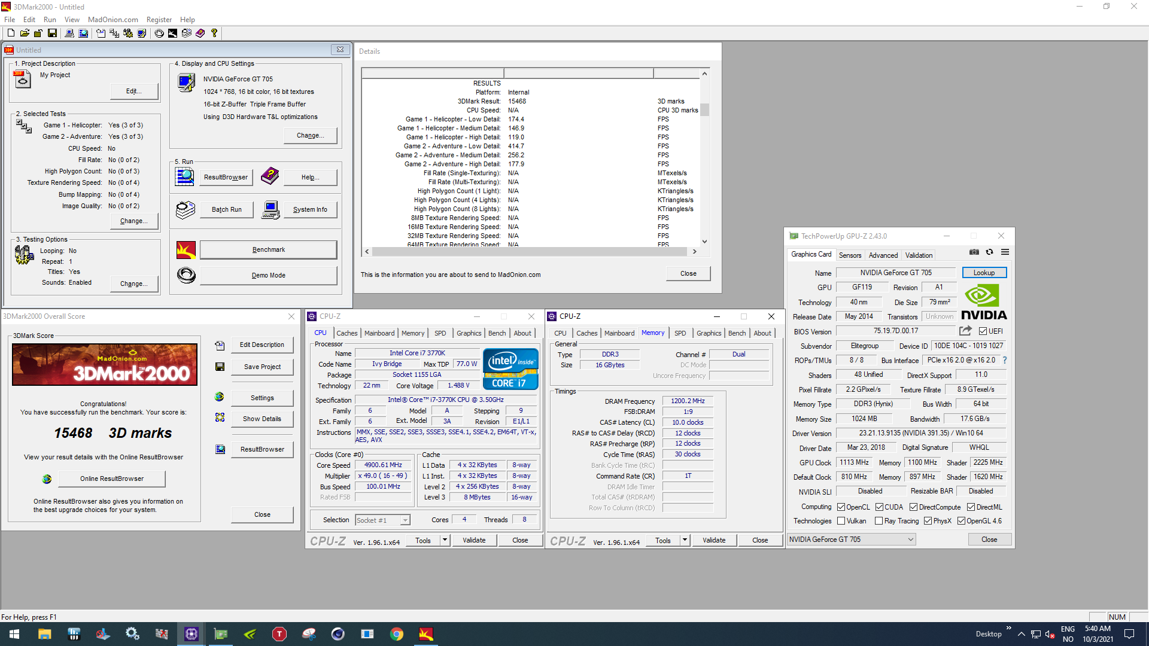Viewport: 1149px width, 646px height.
Task: Click the Lookup button in GPU-Z
Action: click(x=984, y=273)
